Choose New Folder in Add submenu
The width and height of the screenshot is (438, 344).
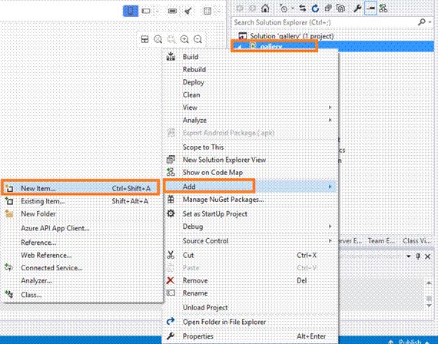coord(81,214)
